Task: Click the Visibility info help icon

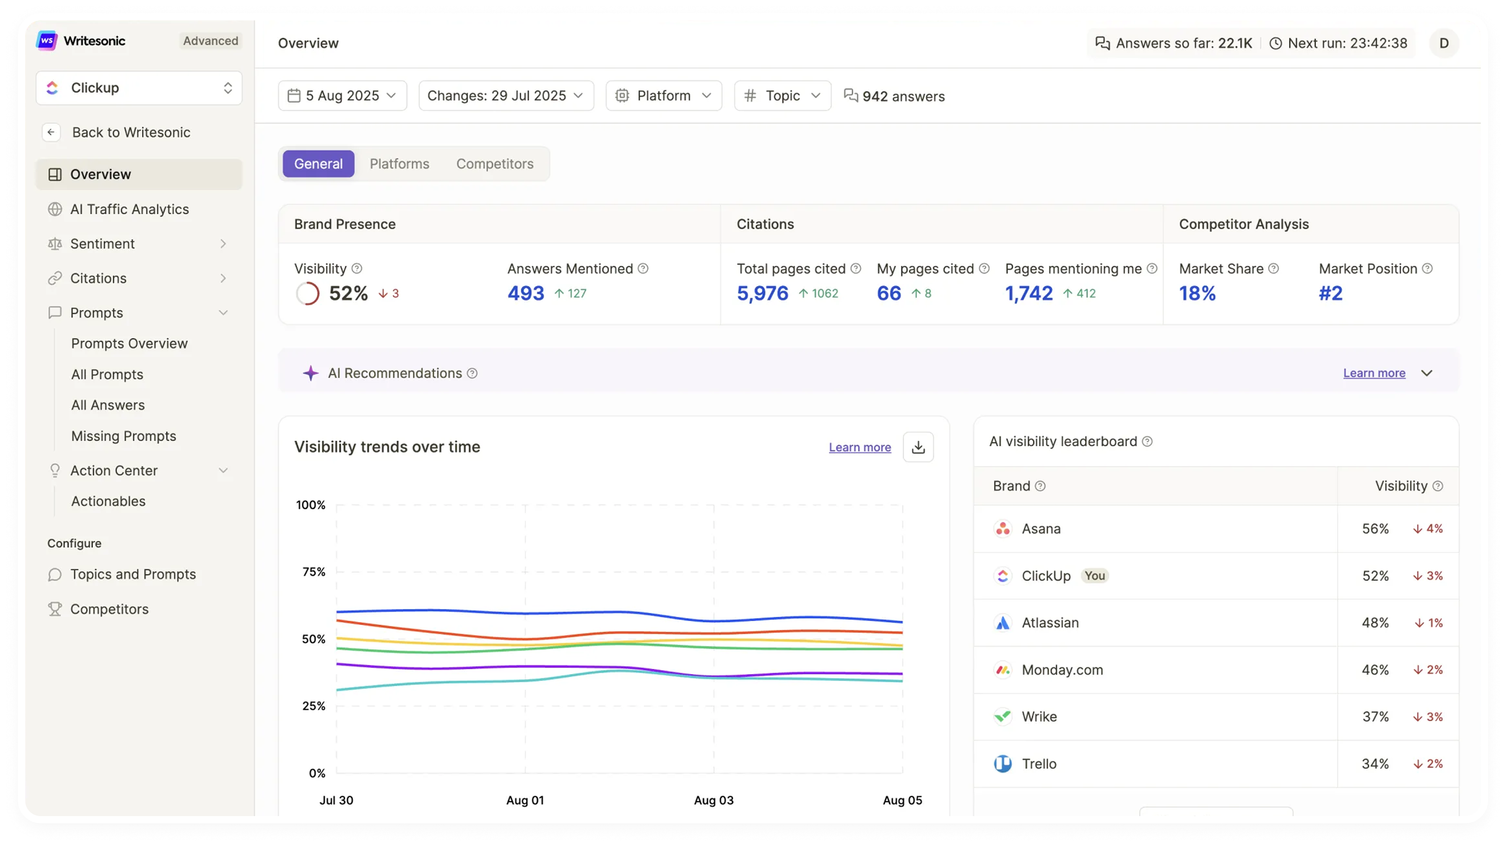Action: click(x=357, y=268)
